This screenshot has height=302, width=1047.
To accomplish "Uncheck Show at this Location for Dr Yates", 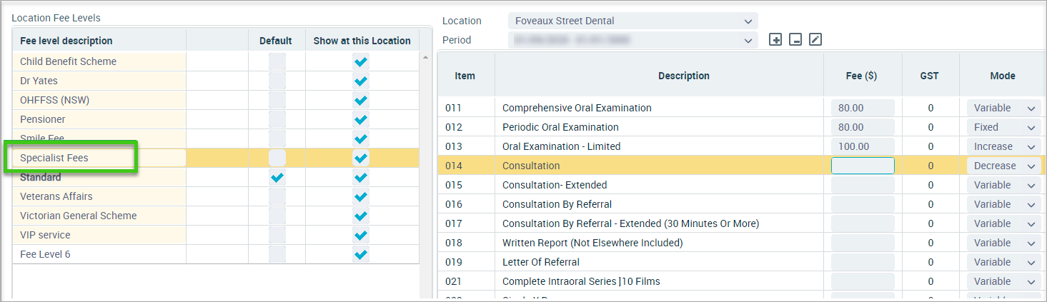I will [x=362, y=81].
